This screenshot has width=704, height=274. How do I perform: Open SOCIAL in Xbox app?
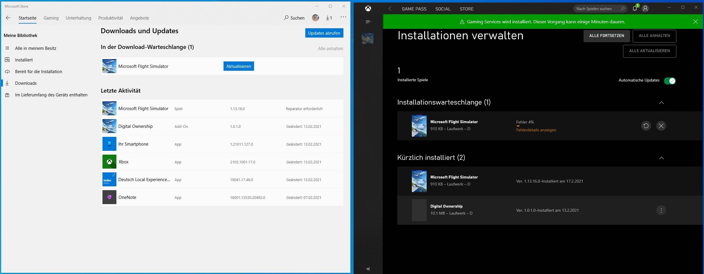[x=443, y=9]
